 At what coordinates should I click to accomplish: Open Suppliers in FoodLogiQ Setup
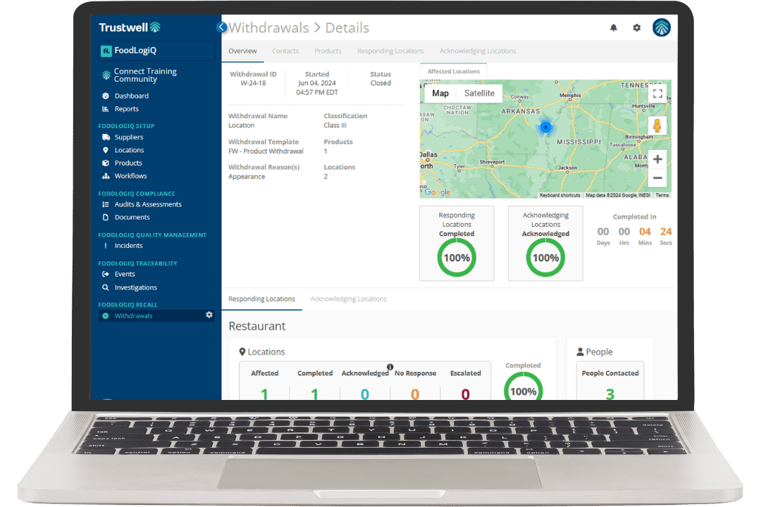tap(129, 137)
